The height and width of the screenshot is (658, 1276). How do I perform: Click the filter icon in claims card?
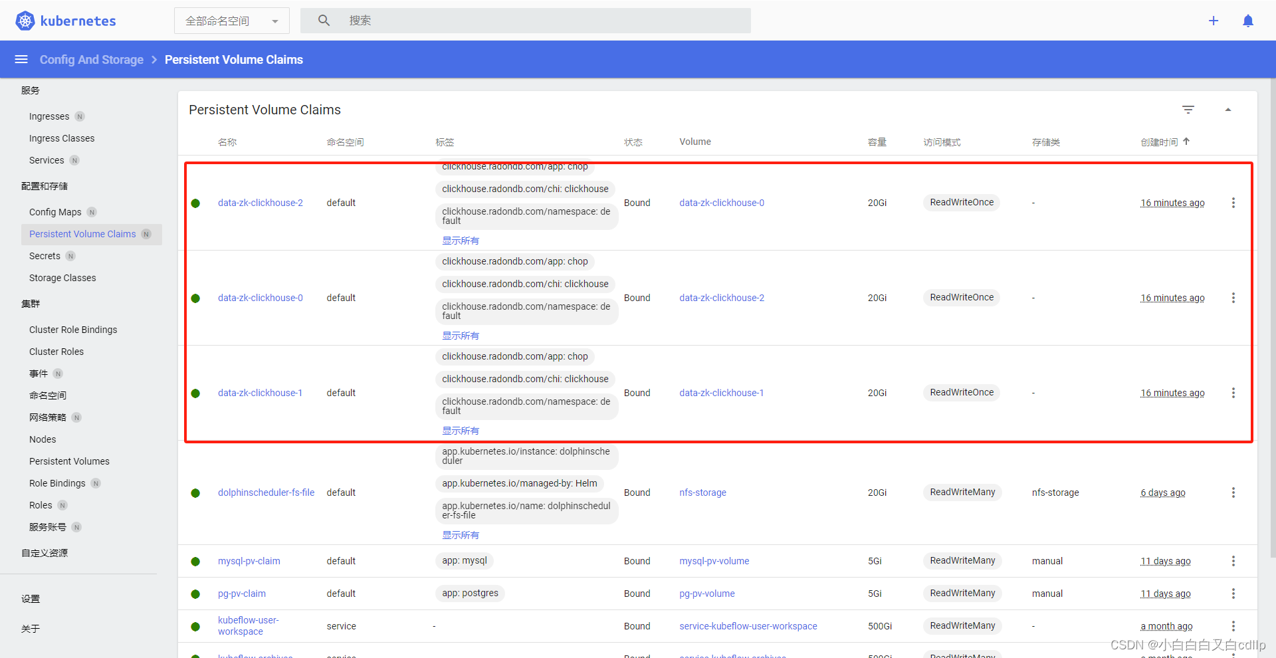[1188, 110]
